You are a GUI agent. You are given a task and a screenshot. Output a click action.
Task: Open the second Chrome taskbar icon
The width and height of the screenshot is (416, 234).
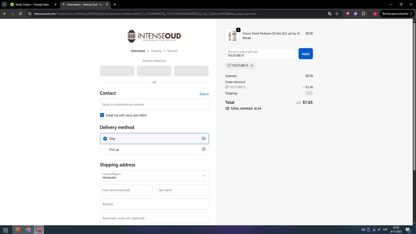tap(28, 230)
